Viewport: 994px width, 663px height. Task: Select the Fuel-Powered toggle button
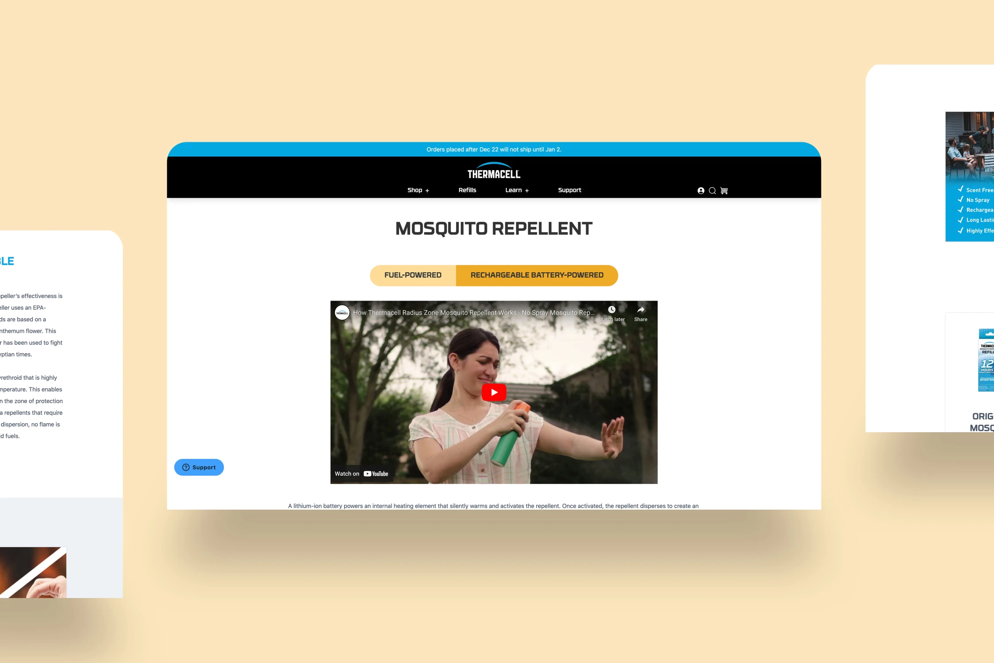413,275
